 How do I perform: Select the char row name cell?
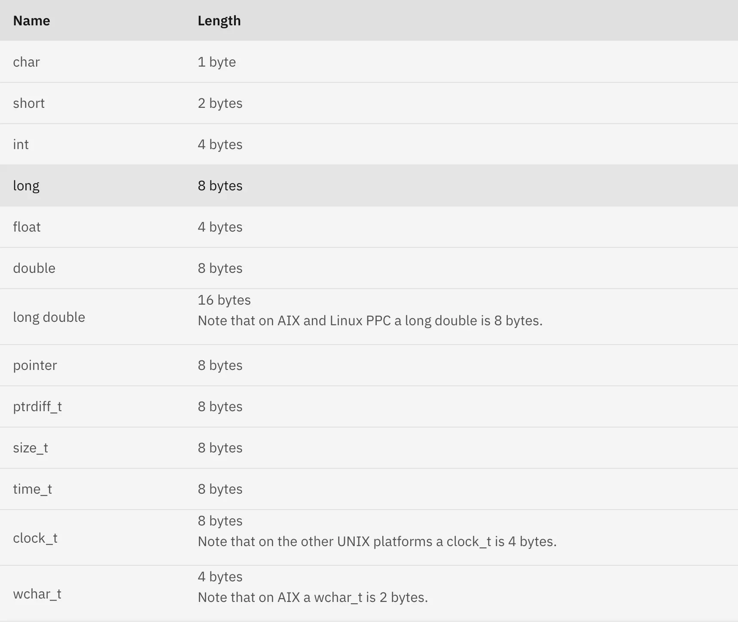coord(26,62)
